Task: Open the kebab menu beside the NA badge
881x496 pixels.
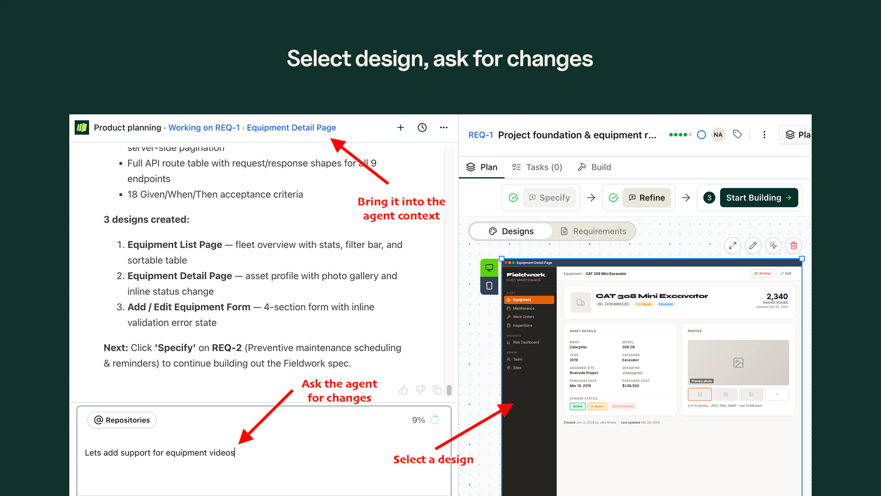Action: coord(764,135)
